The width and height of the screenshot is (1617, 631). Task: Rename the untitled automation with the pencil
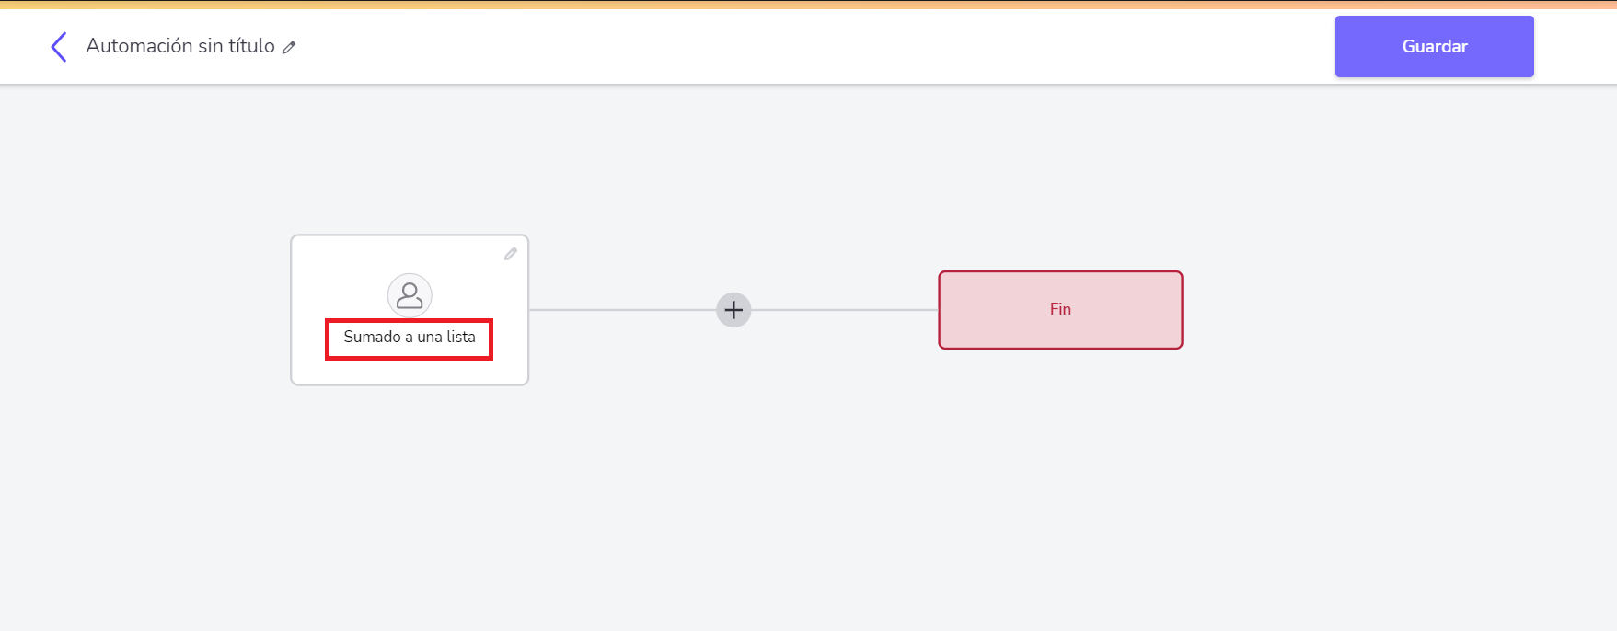289,48
